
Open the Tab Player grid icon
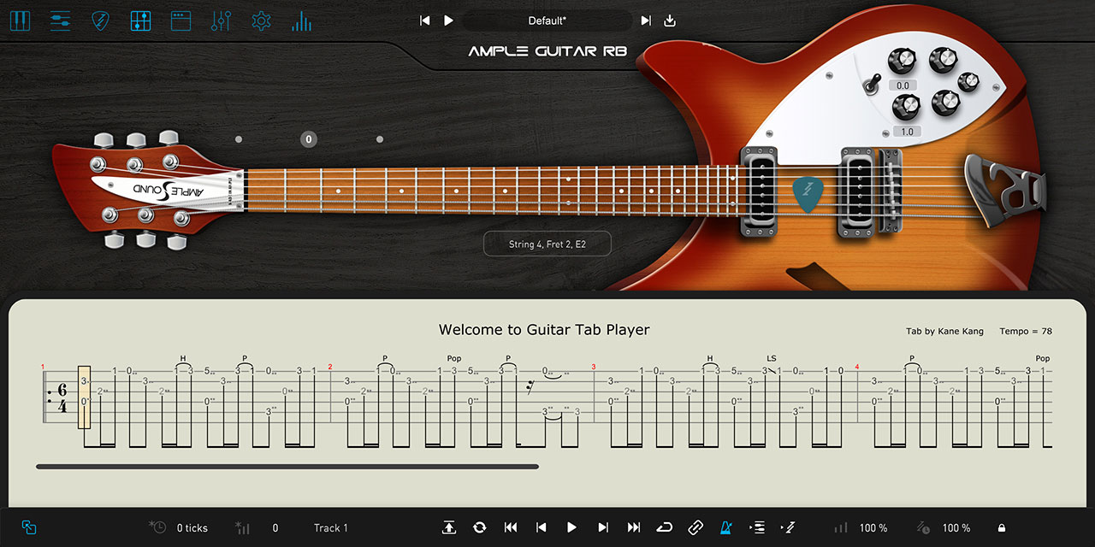coord(141,21)
